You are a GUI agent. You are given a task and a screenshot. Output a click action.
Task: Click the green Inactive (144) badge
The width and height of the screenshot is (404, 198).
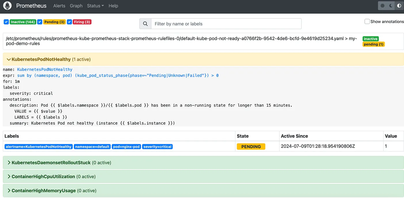pos(23,22)
